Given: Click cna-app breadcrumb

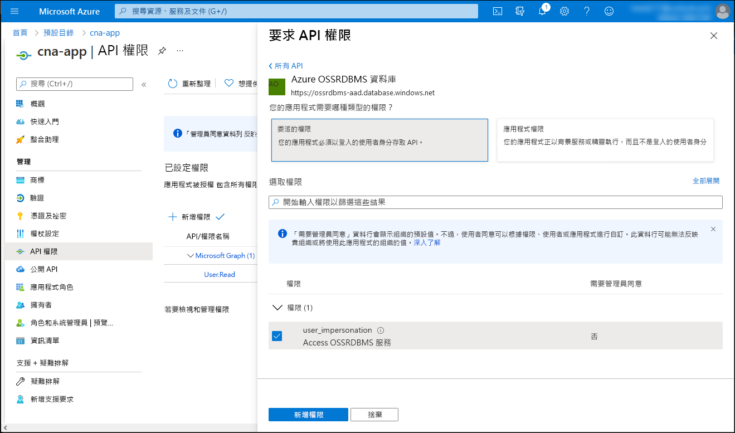Looking at the screenshot, I should pyautogui.click(x=105, y=33).
